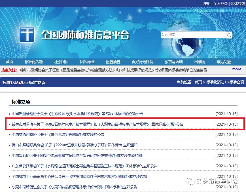Open the 教育与培训 navigation menu
246x192 pixels.
[174, 62]
